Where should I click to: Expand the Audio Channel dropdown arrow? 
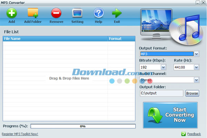tap(196, 80)
